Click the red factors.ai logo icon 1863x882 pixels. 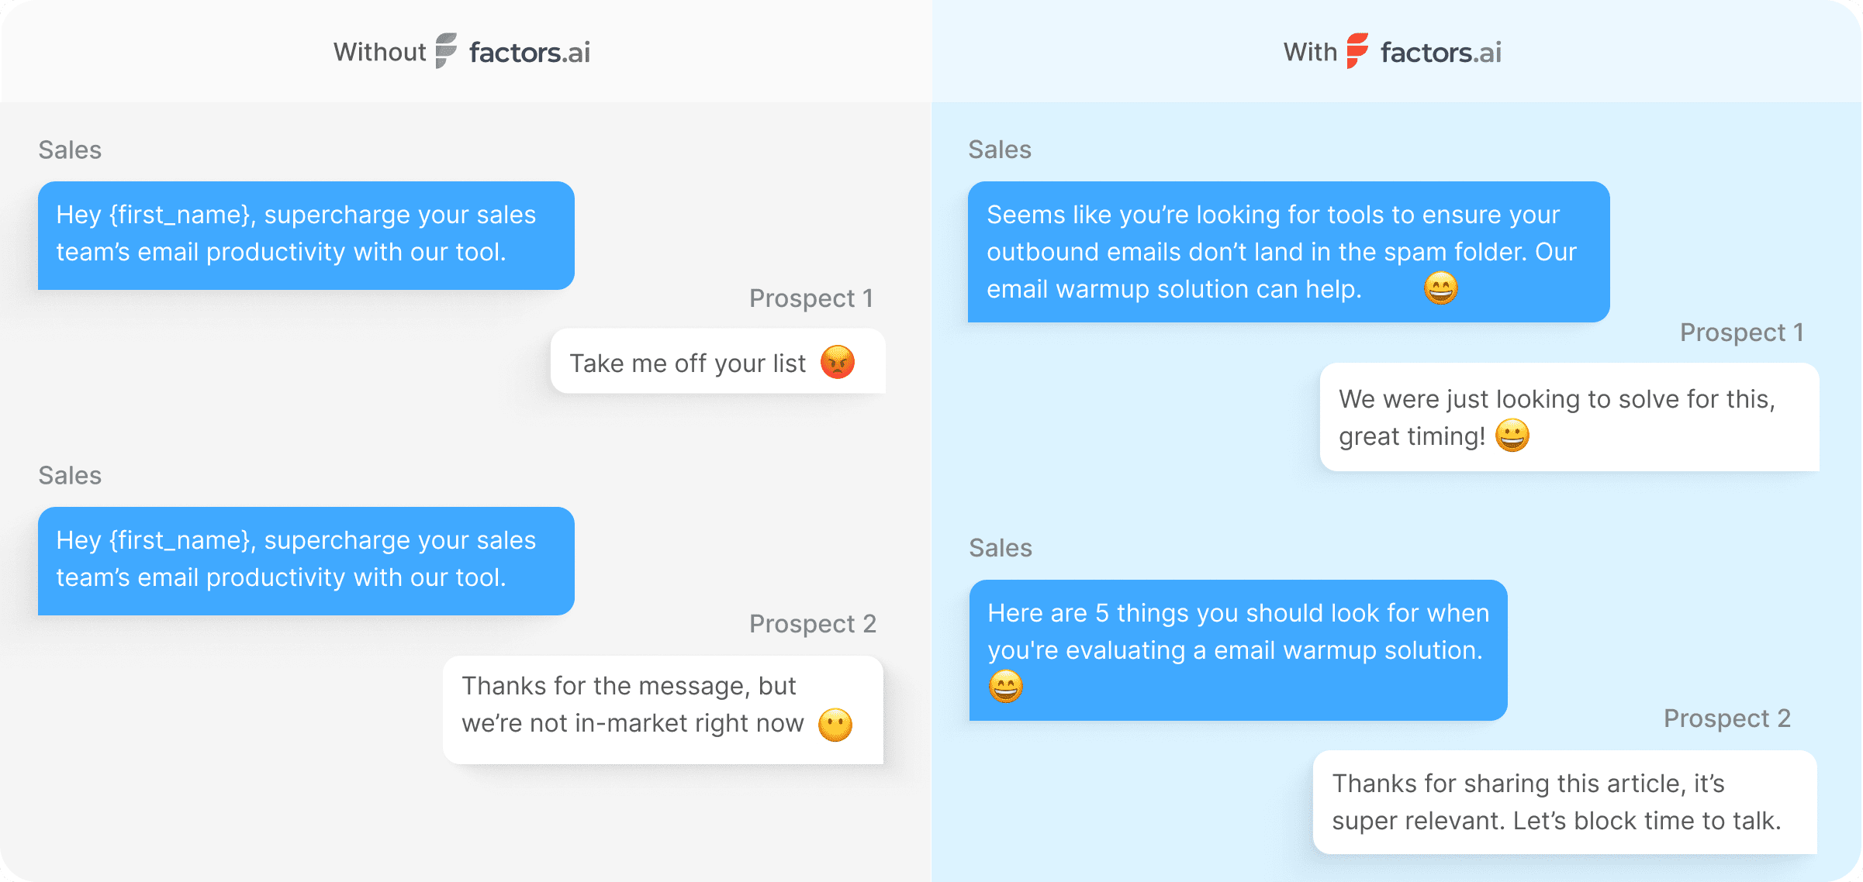(x=1357, y=51)
